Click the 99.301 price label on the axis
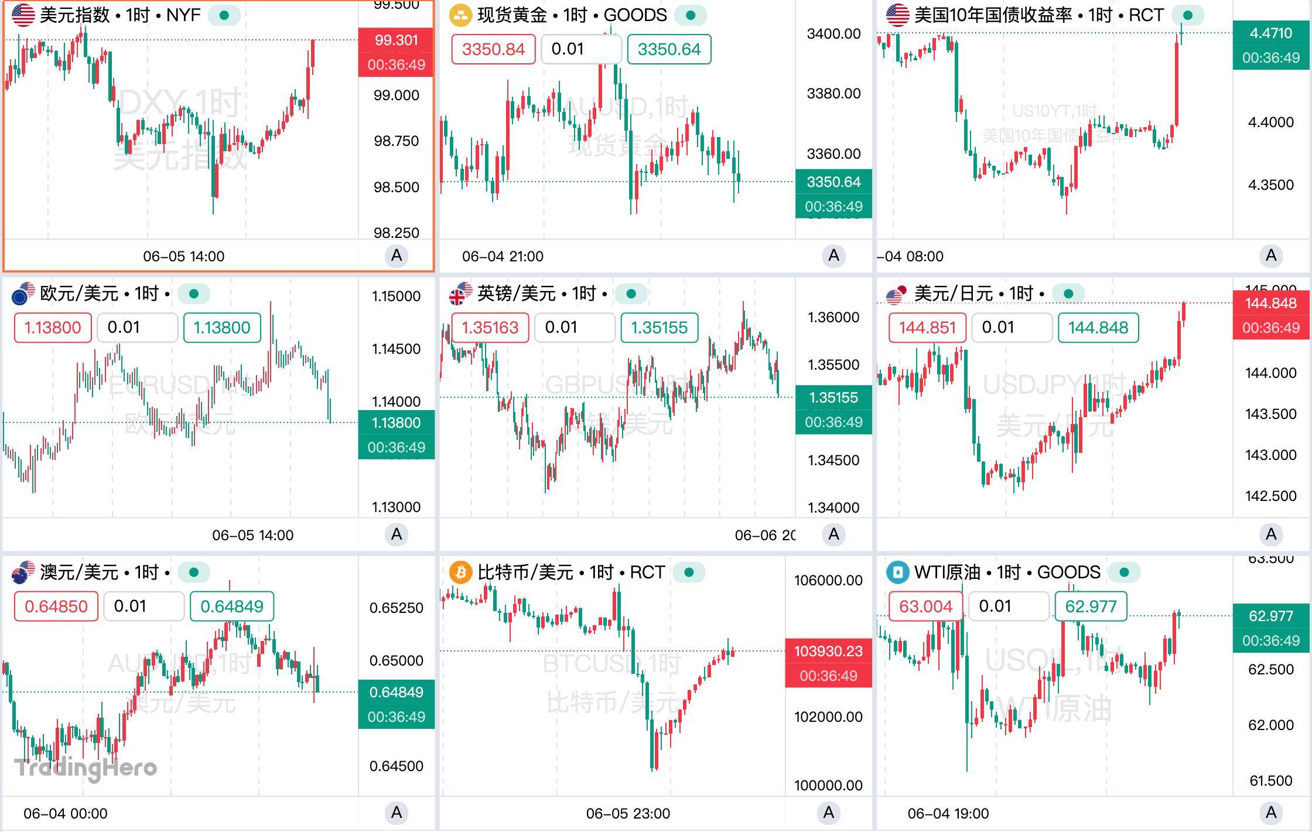The image size is (1312, 832). pyautogui.click(x=396, y=40)
